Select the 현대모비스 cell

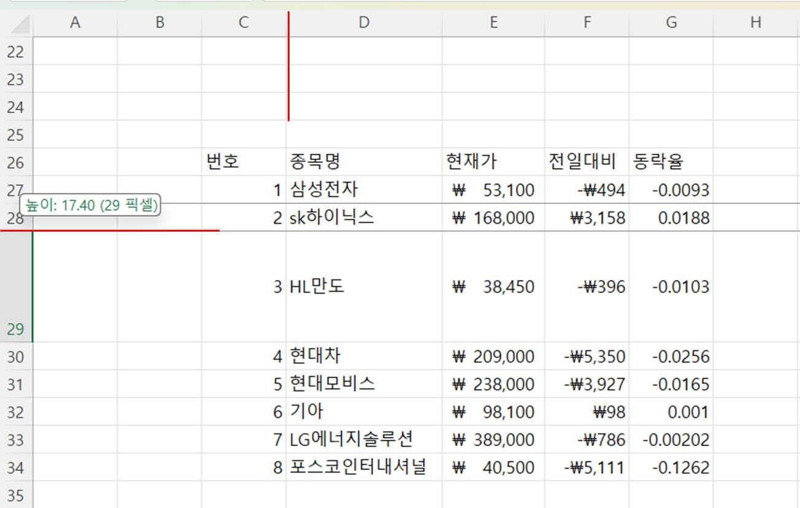364,384
